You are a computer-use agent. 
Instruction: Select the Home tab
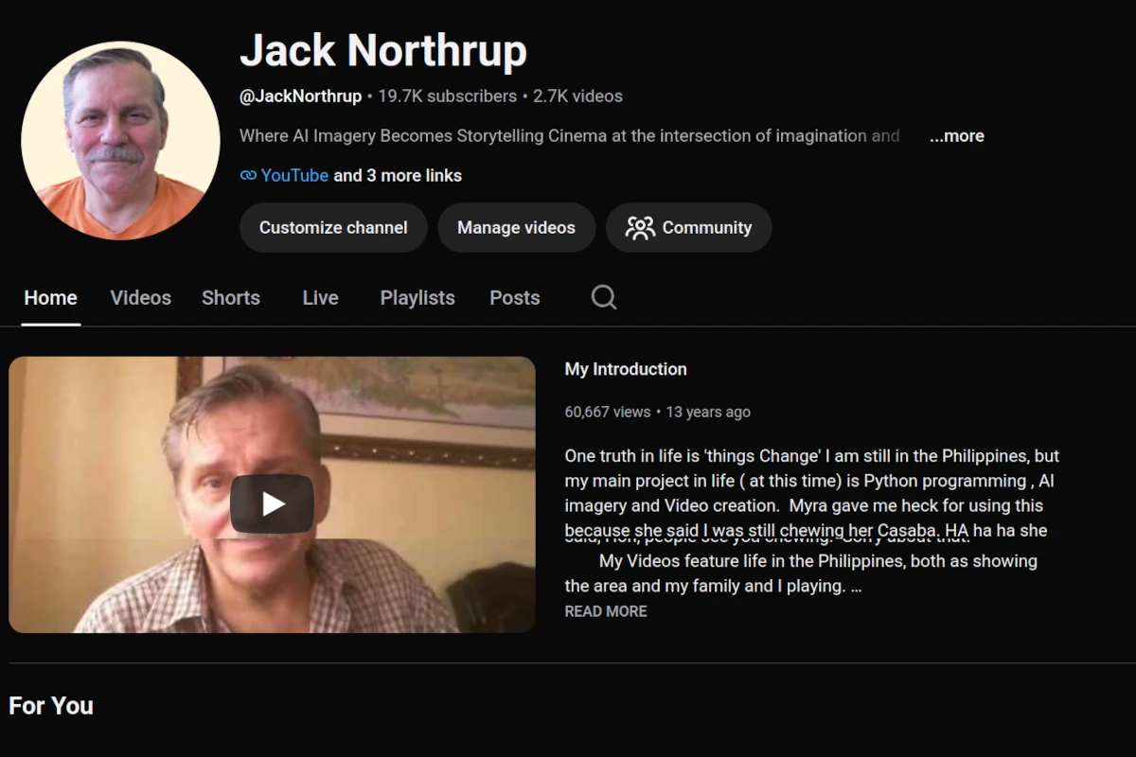(50, 298)
